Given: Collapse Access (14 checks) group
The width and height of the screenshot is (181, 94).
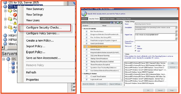Looking at the screenshot, I should pyautogui.click(x=83, y=29).
